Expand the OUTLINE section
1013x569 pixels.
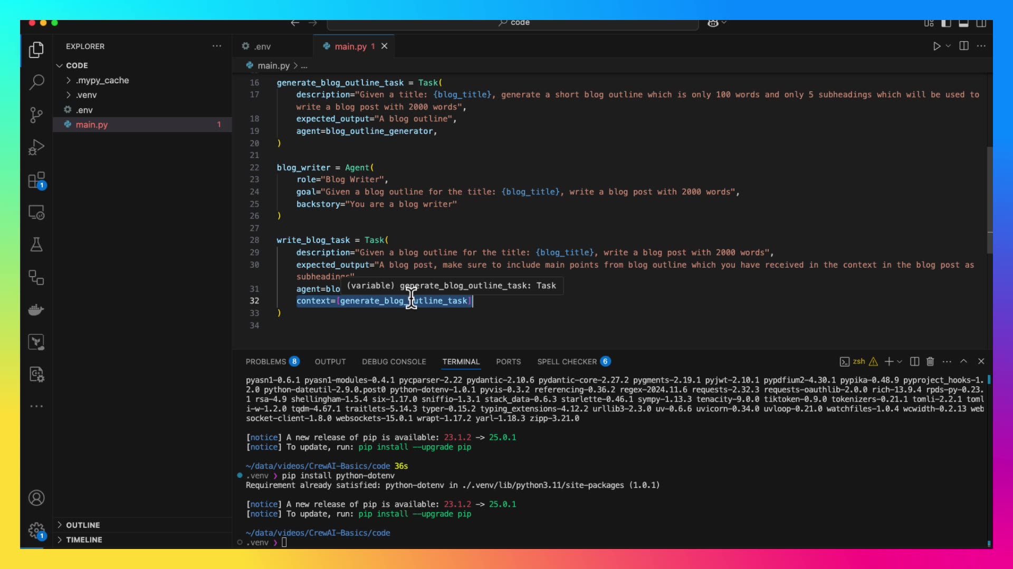tap(83, 525)
